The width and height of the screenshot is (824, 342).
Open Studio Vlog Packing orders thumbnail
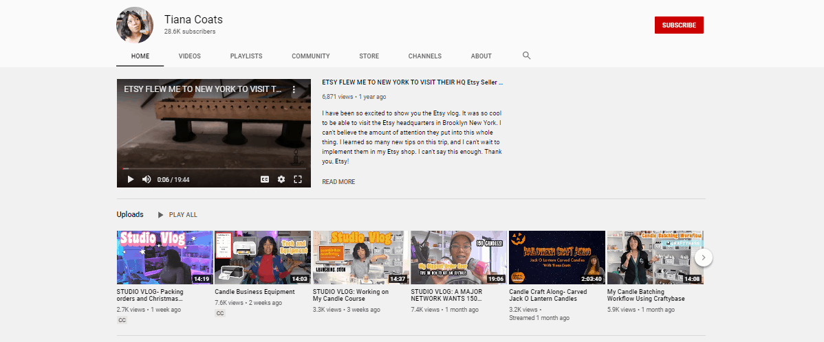(165, 258)
